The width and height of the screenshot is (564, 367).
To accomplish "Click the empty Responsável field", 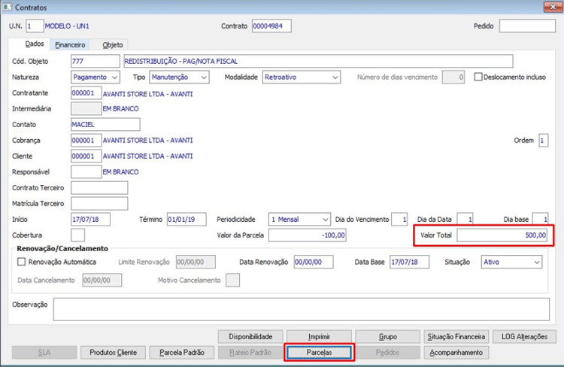I will coord(86,172).
